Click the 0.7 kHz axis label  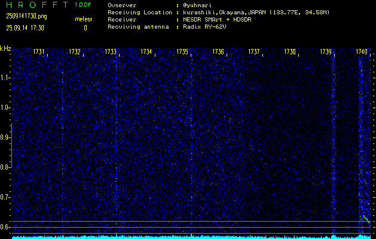[x=5, y=197]
